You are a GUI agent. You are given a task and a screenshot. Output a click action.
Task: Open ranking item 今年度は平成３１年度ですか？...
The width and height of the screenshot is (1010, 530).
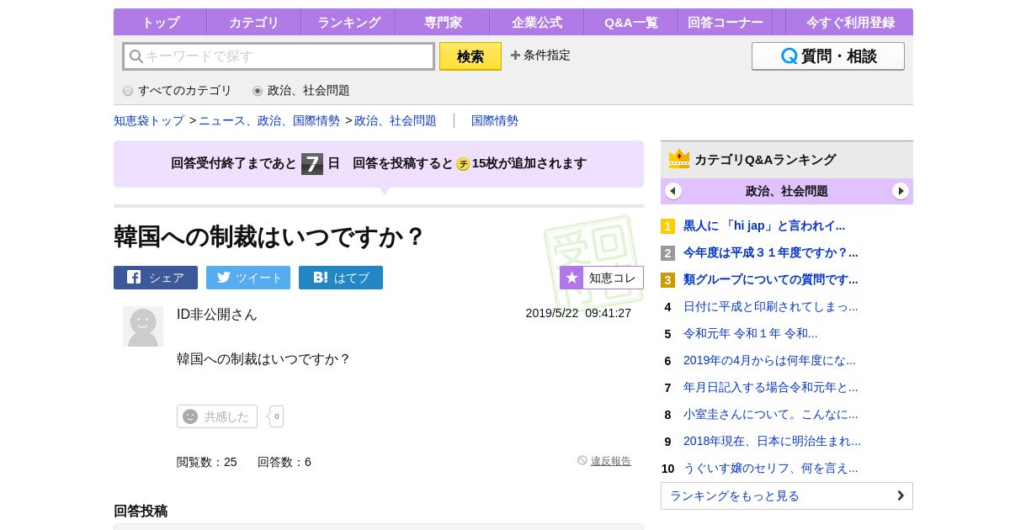coord(771,252)
